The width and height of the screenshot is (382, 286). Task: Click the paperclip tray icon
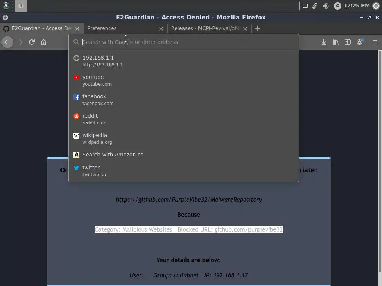point(315,6)
